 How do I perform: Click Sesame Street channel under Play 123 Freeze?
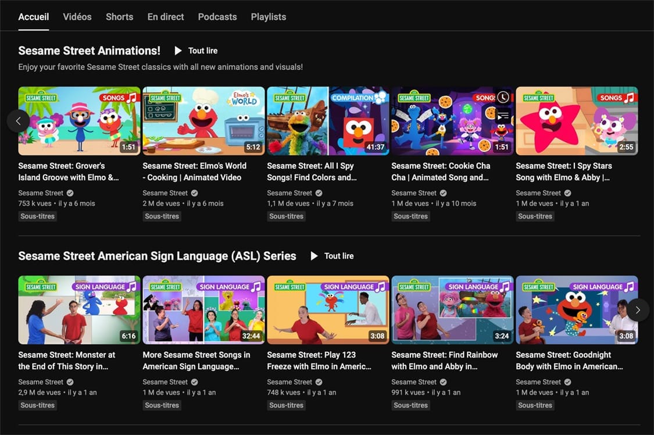click(x=290, y=381)
